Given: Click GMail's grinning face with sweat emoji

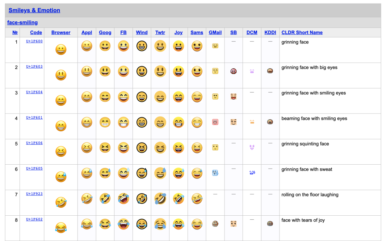Looking at the screenshot, I should pyautogui.click(x=215, y=173).
